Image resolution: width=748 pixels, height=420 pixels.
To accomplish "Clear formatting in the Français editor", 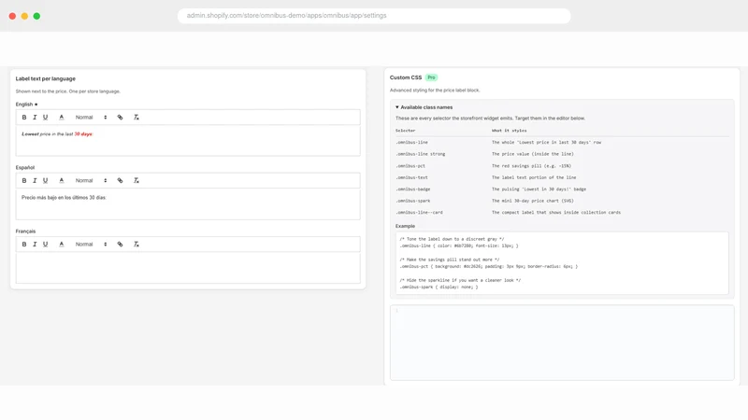I will click(x=136, y=245).
